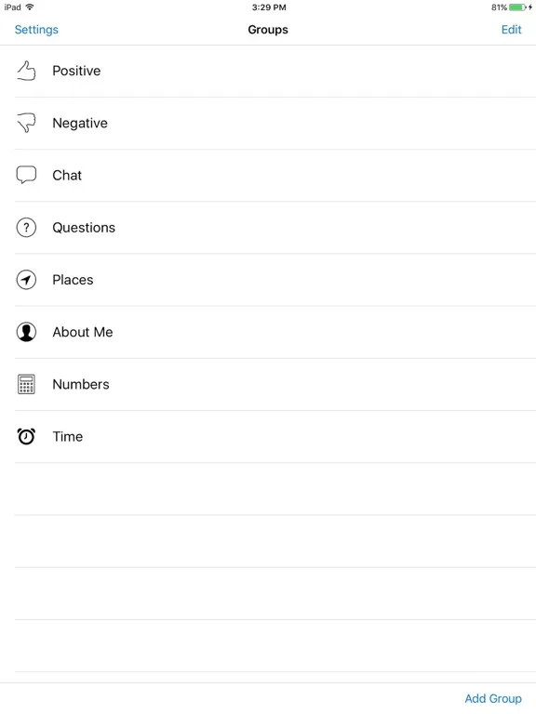
Task: Tap the person silhouette About Me icon
Action: [x=26, y=332]
